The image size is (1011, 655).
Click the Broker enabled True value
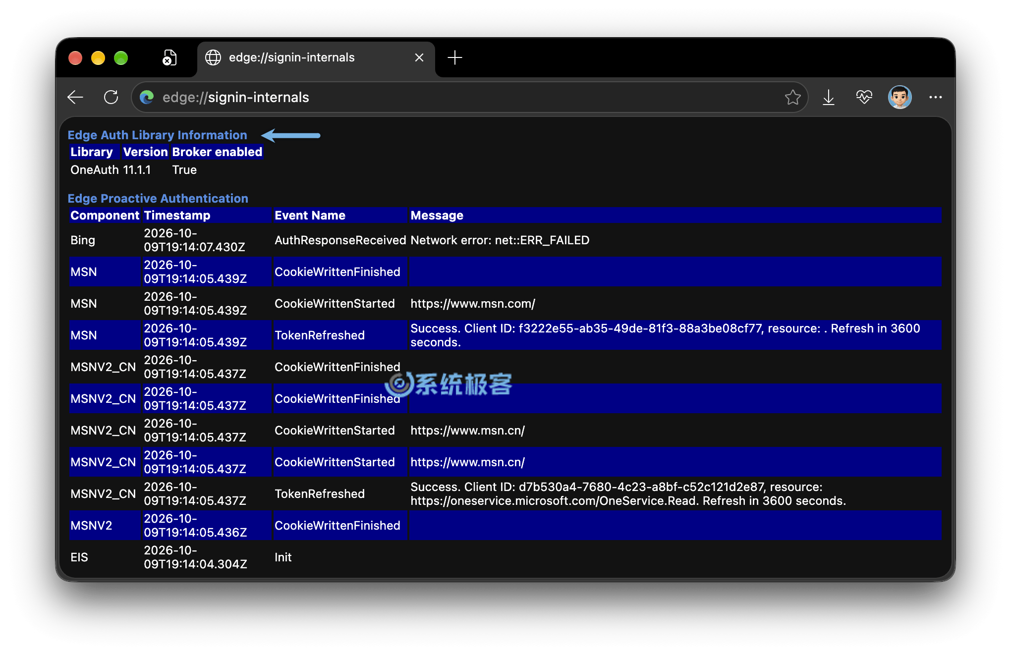click(x=184, y=170)
